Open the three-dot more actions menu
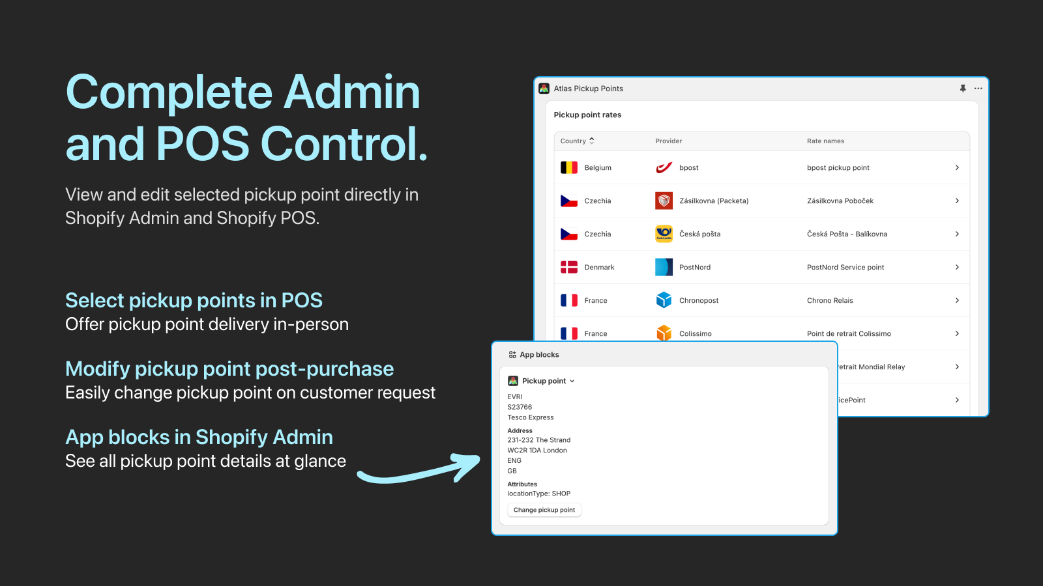Viewport: 1043px width, 586px height. click(x=978, y=89)
